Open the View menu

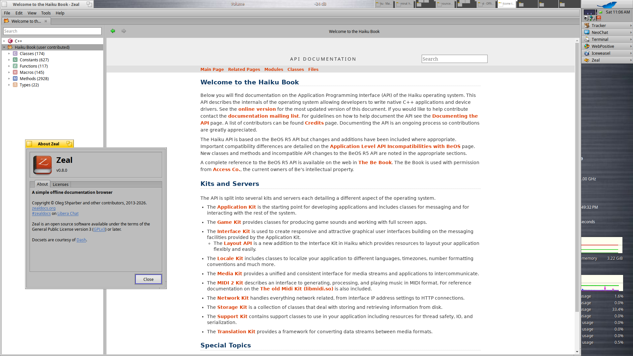32,13
